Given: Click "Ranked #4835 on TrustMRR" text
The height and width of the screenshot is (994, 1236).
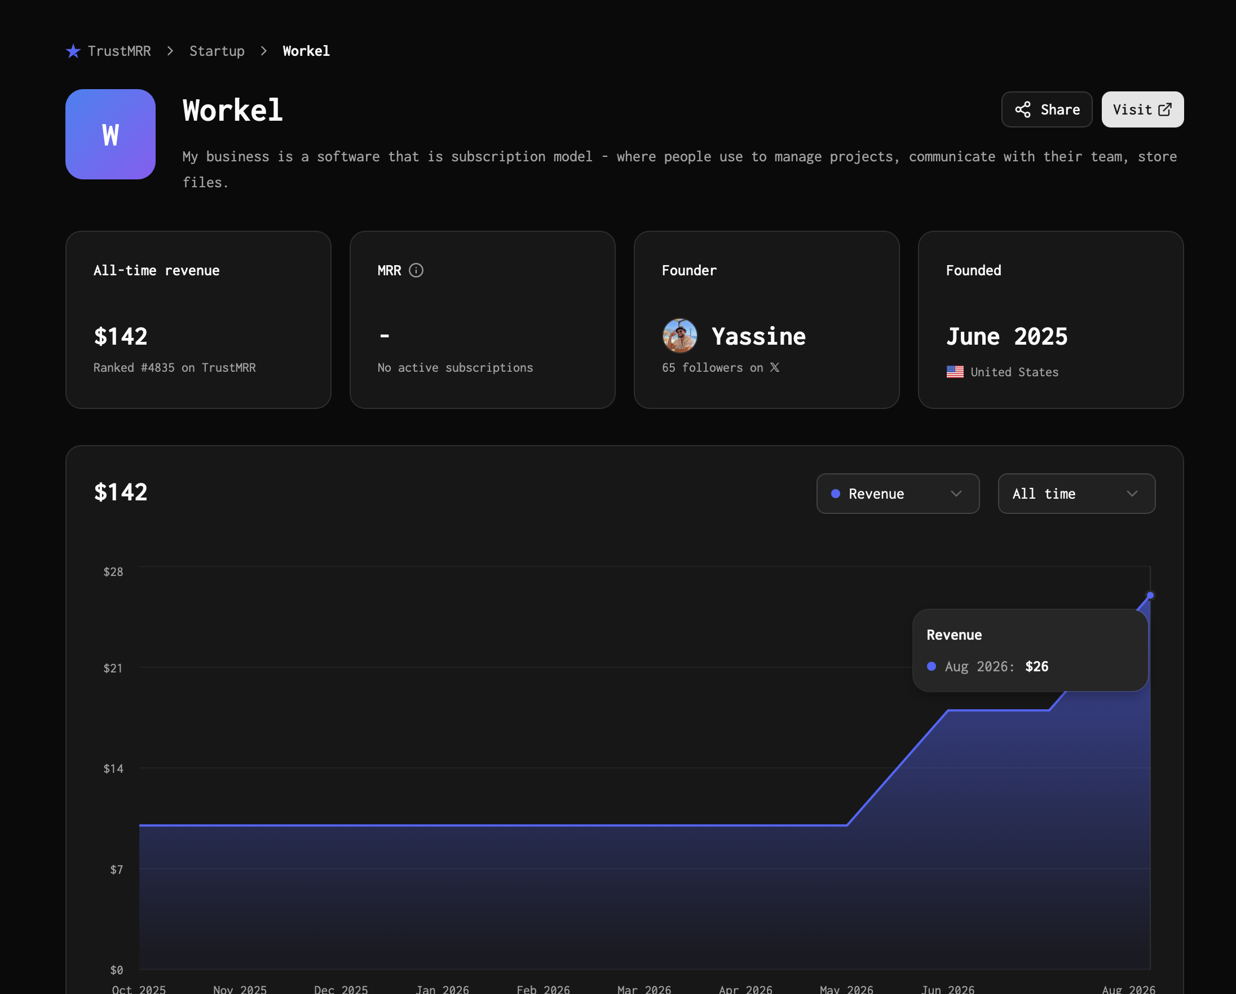Looking at the screenshot, I should tap(174, 368).
